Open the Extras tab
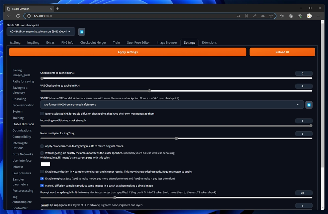 pyautogui.click(x=50, y=43)
